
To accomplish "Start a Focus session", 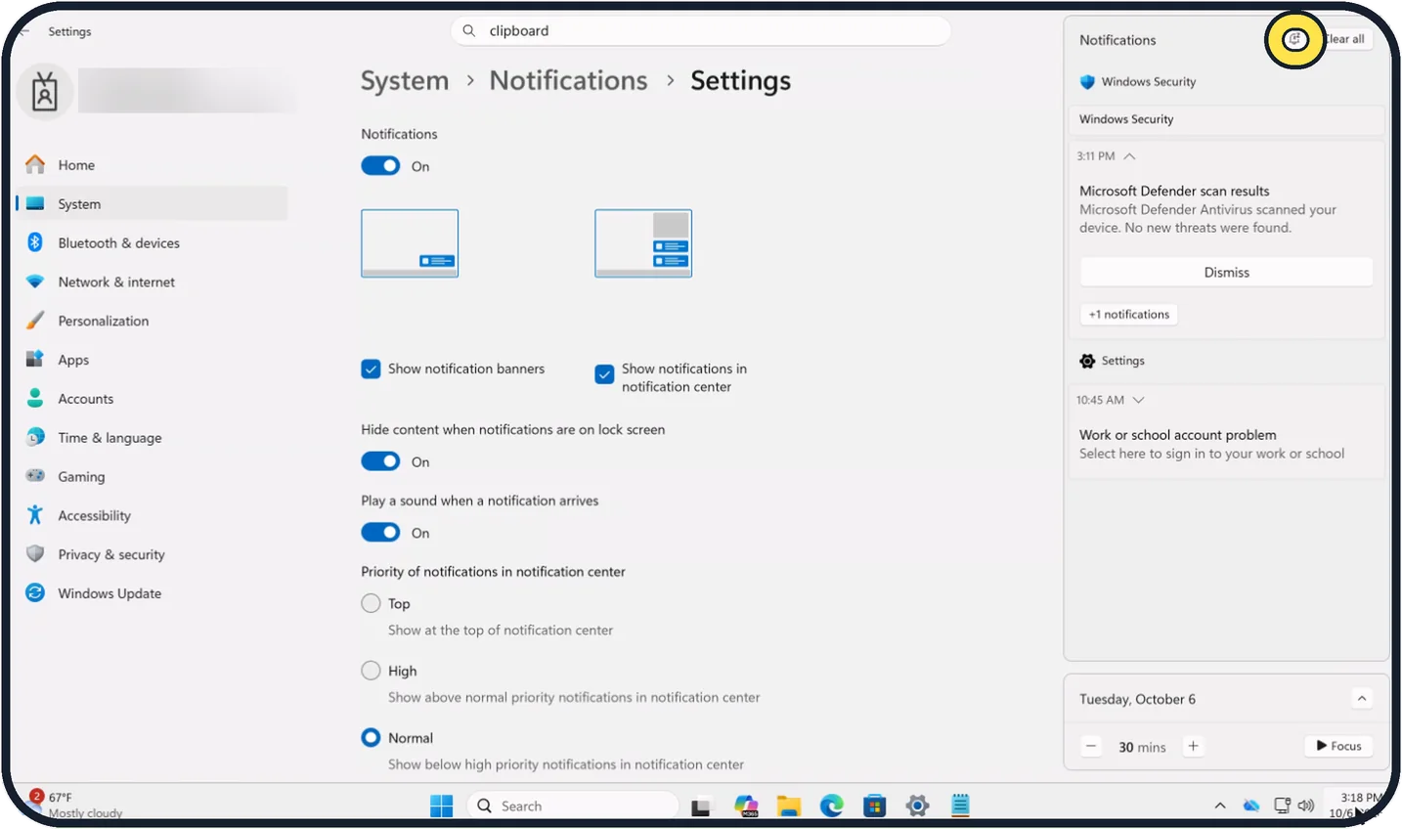I will click(1339, 747).
